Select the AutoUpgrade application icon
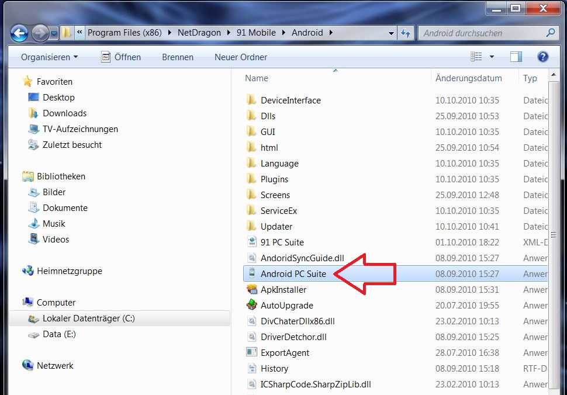 click(252, 305)
